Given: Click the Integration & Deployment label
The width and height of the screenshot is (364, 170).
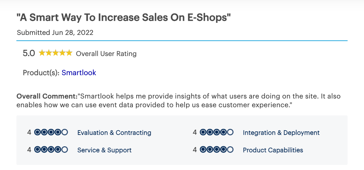Looking at the screenshot, I should pos(281,133).
